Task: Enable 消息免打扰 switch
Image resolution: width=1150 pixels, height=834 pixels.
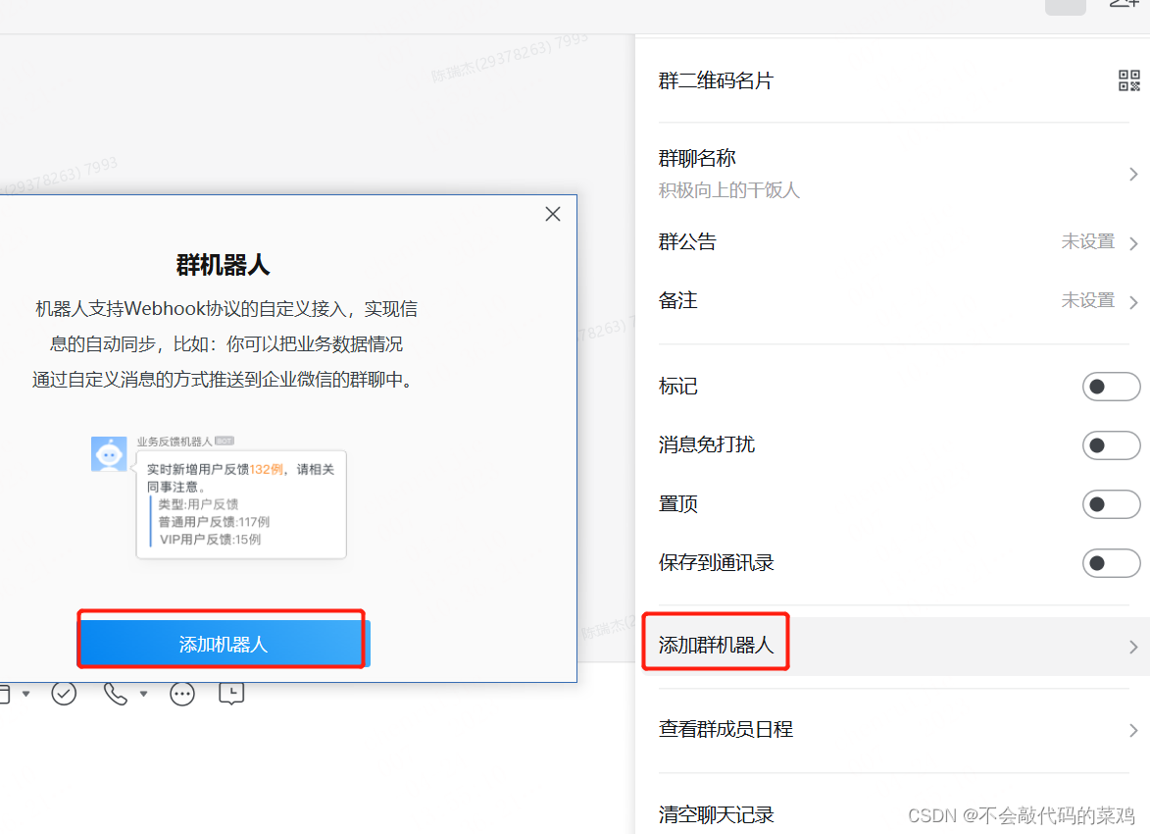Action: (x=1111, y=444)
